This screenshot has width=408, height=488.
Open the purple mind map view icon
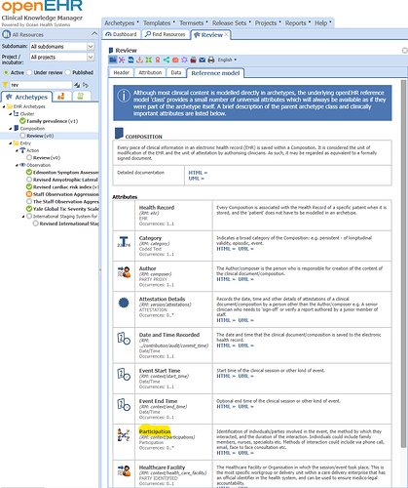pos(122,60)
